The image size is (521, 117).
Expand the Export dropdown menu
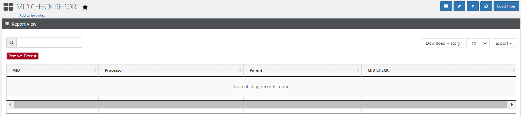pos(504,43)
